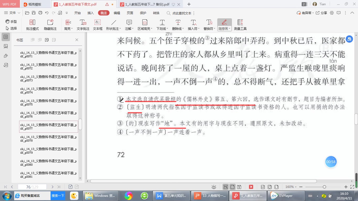Select the 替换符 replace mark icon
The width and height of the screenshot is (358, 201).
(209, 22)
